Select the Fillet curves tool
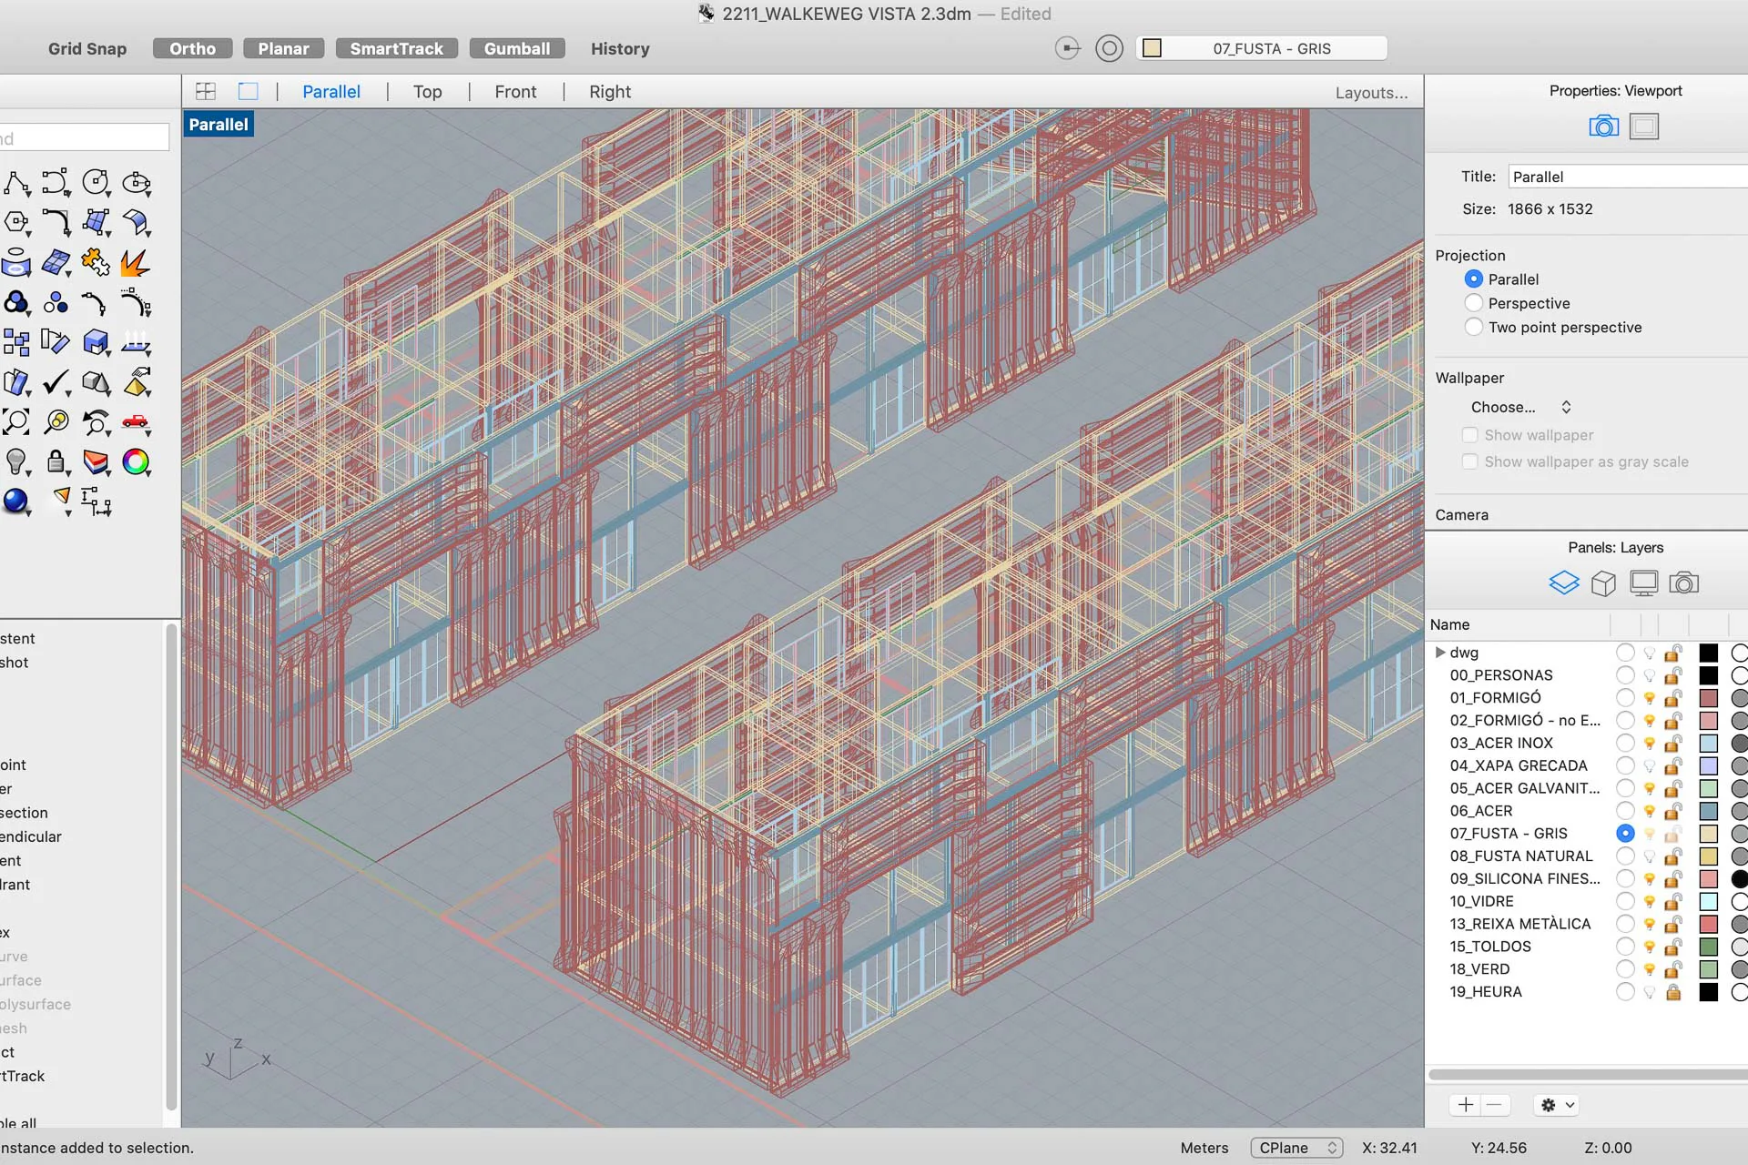Screen dimensions: 1748x1165 [55, 222]
